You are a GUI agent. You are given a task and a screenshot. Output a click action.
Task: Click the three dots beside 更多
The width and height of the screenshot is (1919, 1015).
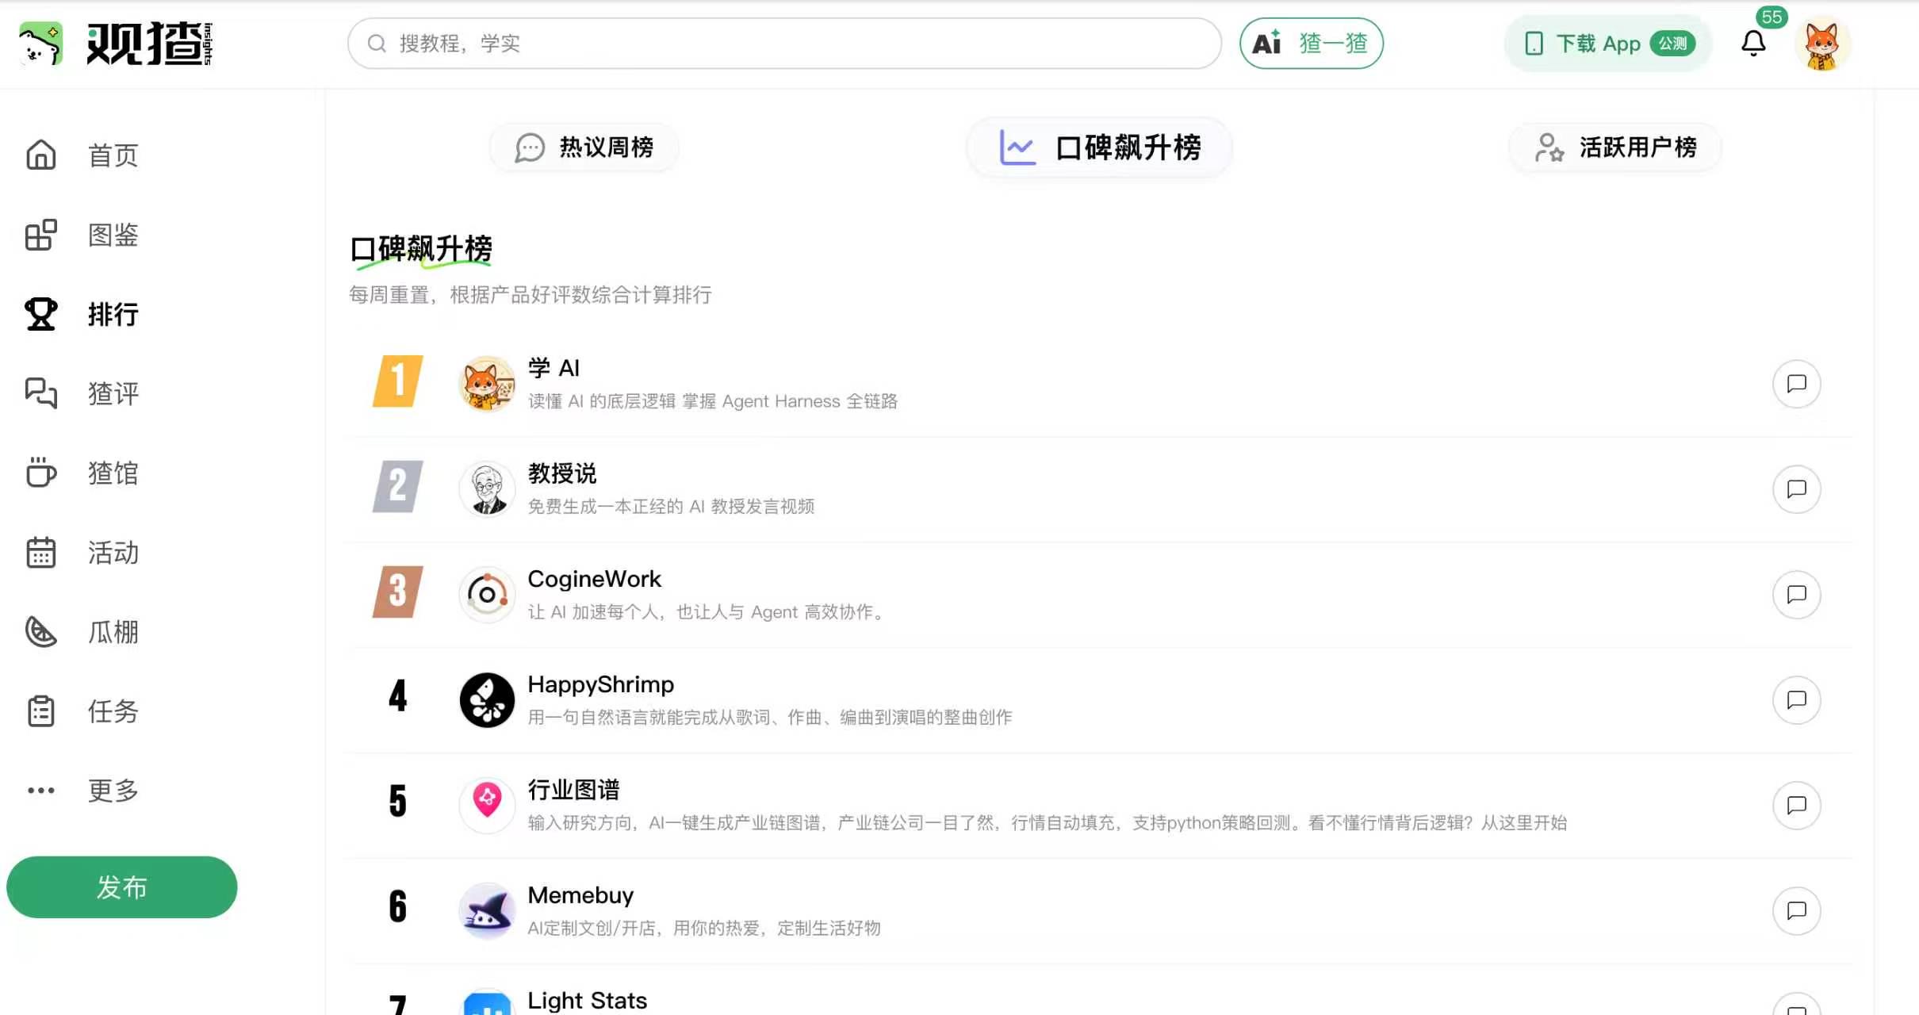pos(41,791)
